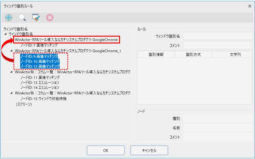255x159 pixels.
Task: Click the 名前 field in the node panel
Action: click(x=218, y=128)
